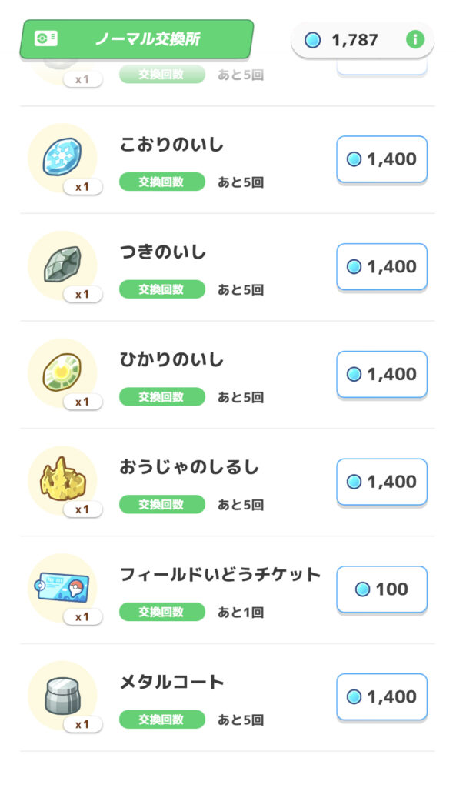Buy the field travel ticket for 100
Screen dimensions: 456x788
click(381, 589)
